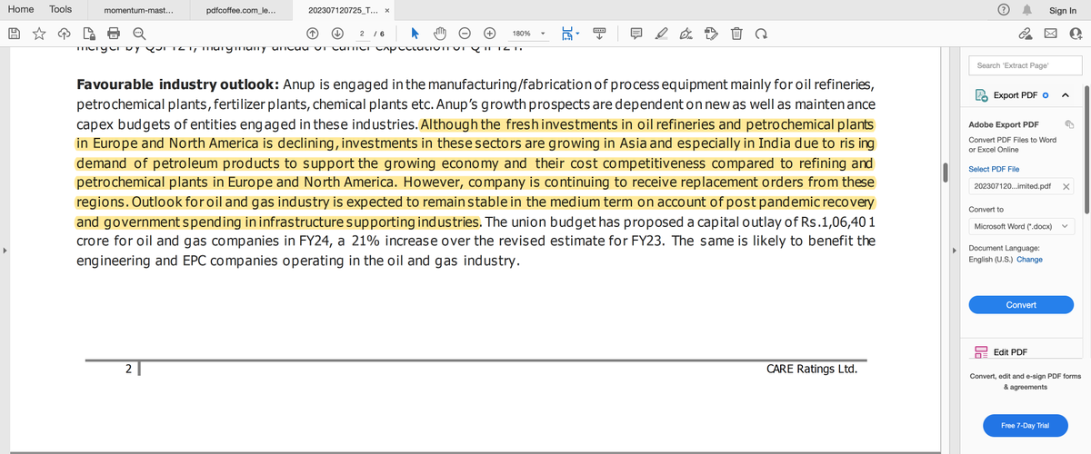Expand the left navigation pane arrow
The height and width of the screenshot is (454, 1091).
[5, 250]
